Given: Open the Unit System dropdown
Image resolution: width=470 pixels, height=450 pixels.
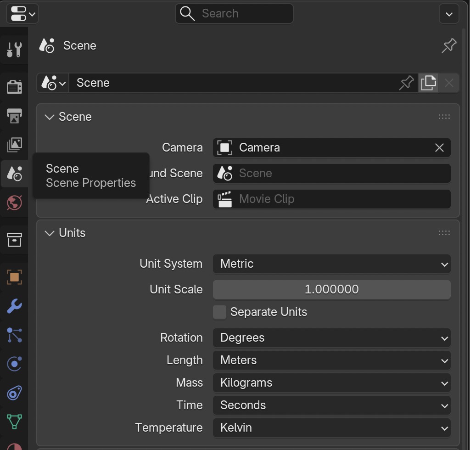Looking at the screenshot, I should pyautogui.click(x=331, y=264).
